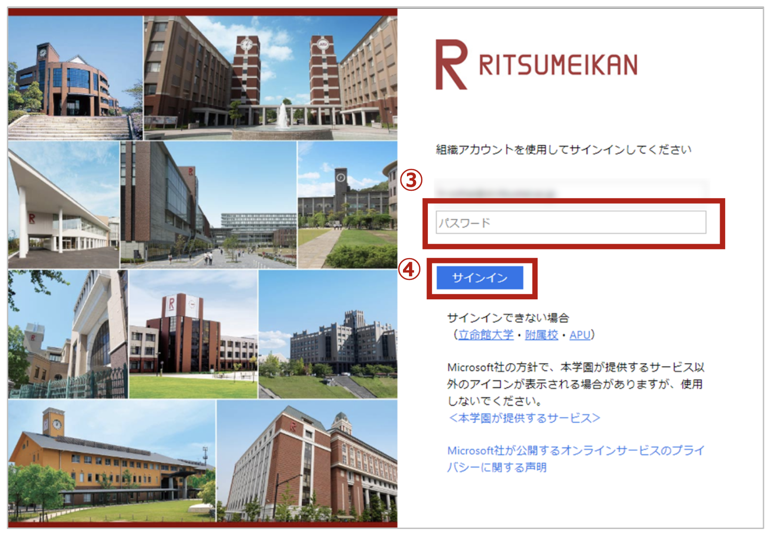Open the 立命館大学 help link
This screenshot has width=774, height=537.
(486, 335)
